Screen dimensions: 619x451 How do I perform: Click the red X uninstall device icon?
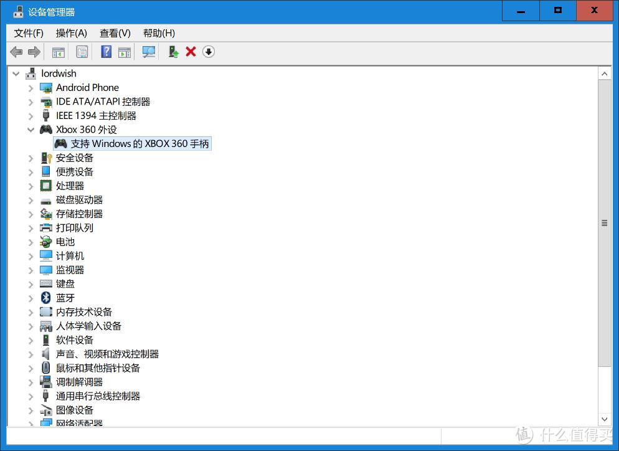click(191, 52)
